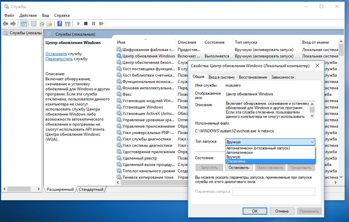Click the gear icon beside Центр обеспечения безоп...

(119, 62)
